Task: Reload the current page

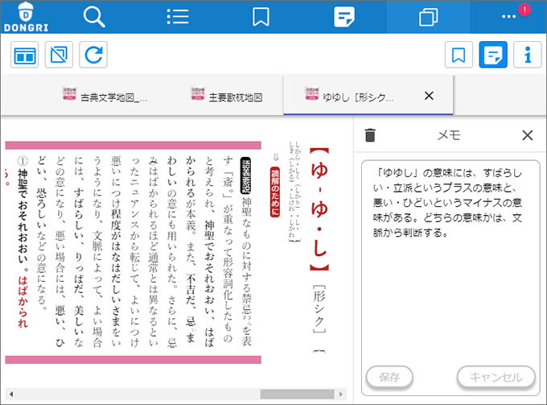Action: pos(93,55)
